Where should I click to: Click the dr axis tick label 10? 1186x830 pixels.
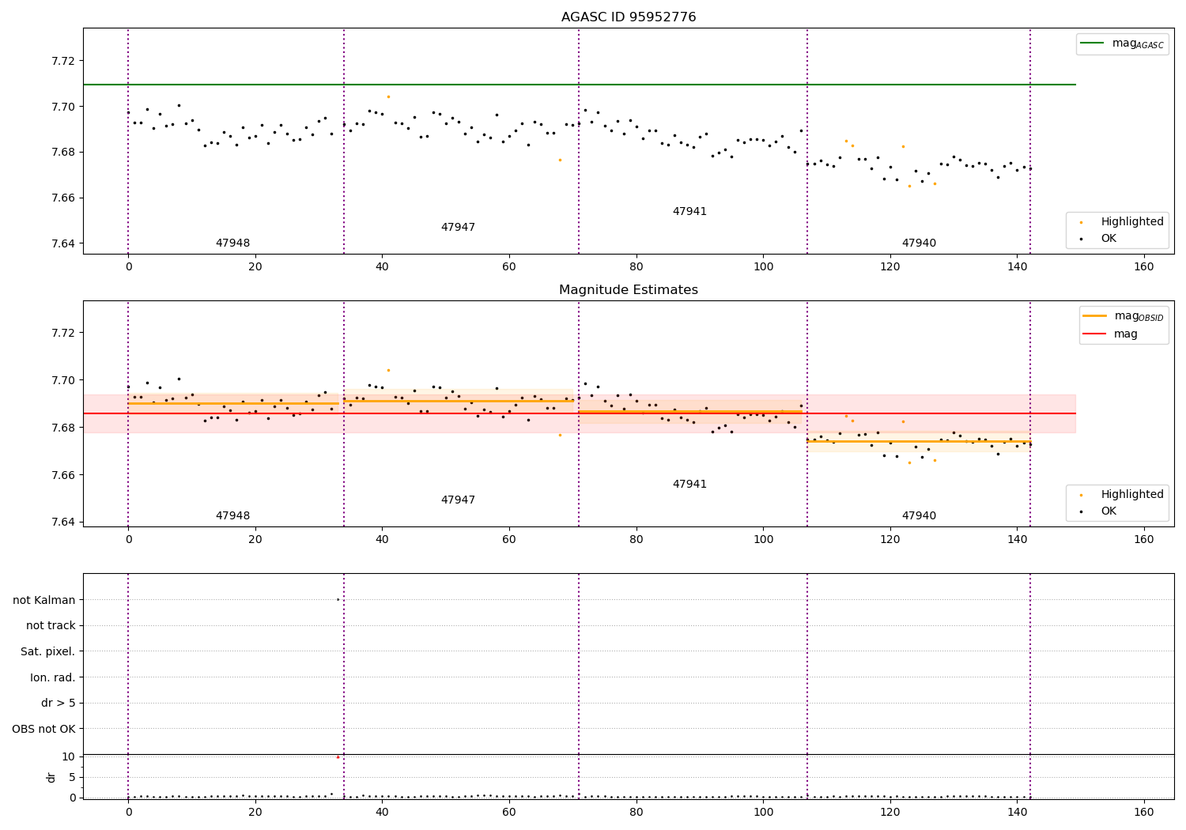pyautogui.click(x=69, y=756)
